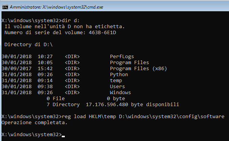Click the cmd.exe icon in title bar
Image resolution: width=229 pixels, height=141 pixels.
click(x=5, y=7)
